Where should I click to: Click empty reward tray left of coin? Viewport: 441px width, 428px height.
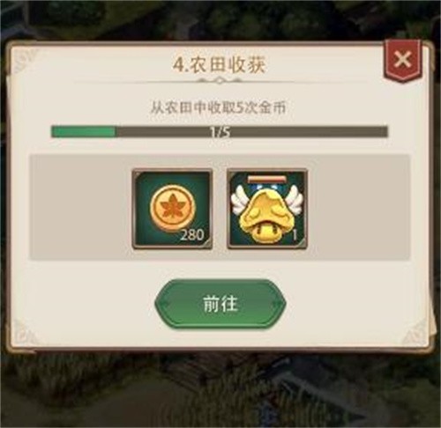80,207
